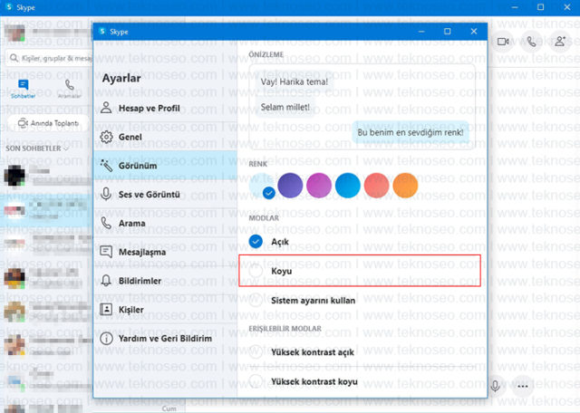Open Arama settings section

pos(165,223)
